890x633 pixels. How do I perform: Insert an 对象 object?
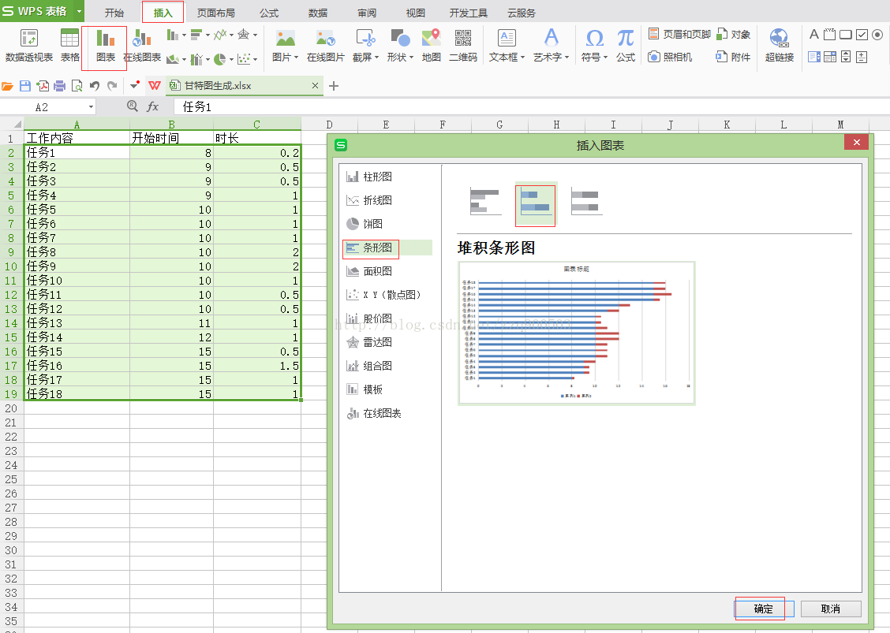click(x=733, y=34)
